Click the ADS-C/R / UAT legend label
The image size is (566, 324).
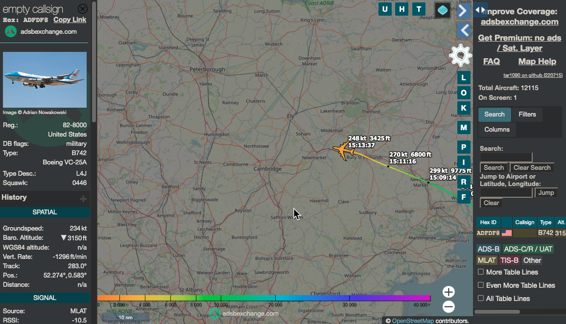coord(528,249)
